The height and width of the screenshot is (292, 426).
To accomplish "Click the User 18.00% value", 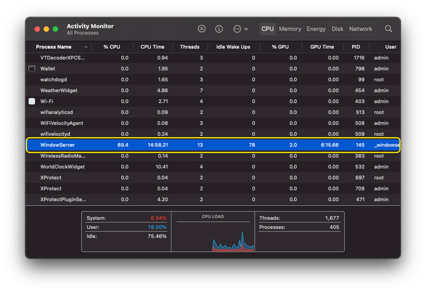I will [x=157, y=227].
